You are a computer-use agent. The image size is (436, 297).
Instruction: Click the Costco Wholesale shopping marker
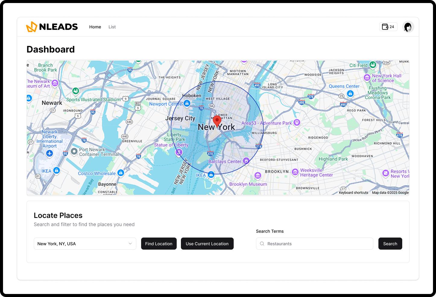tap(121, 173)
